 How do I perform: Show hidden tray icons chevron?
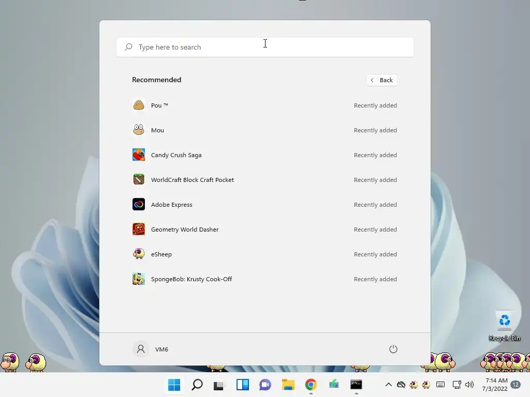[389, 385]
